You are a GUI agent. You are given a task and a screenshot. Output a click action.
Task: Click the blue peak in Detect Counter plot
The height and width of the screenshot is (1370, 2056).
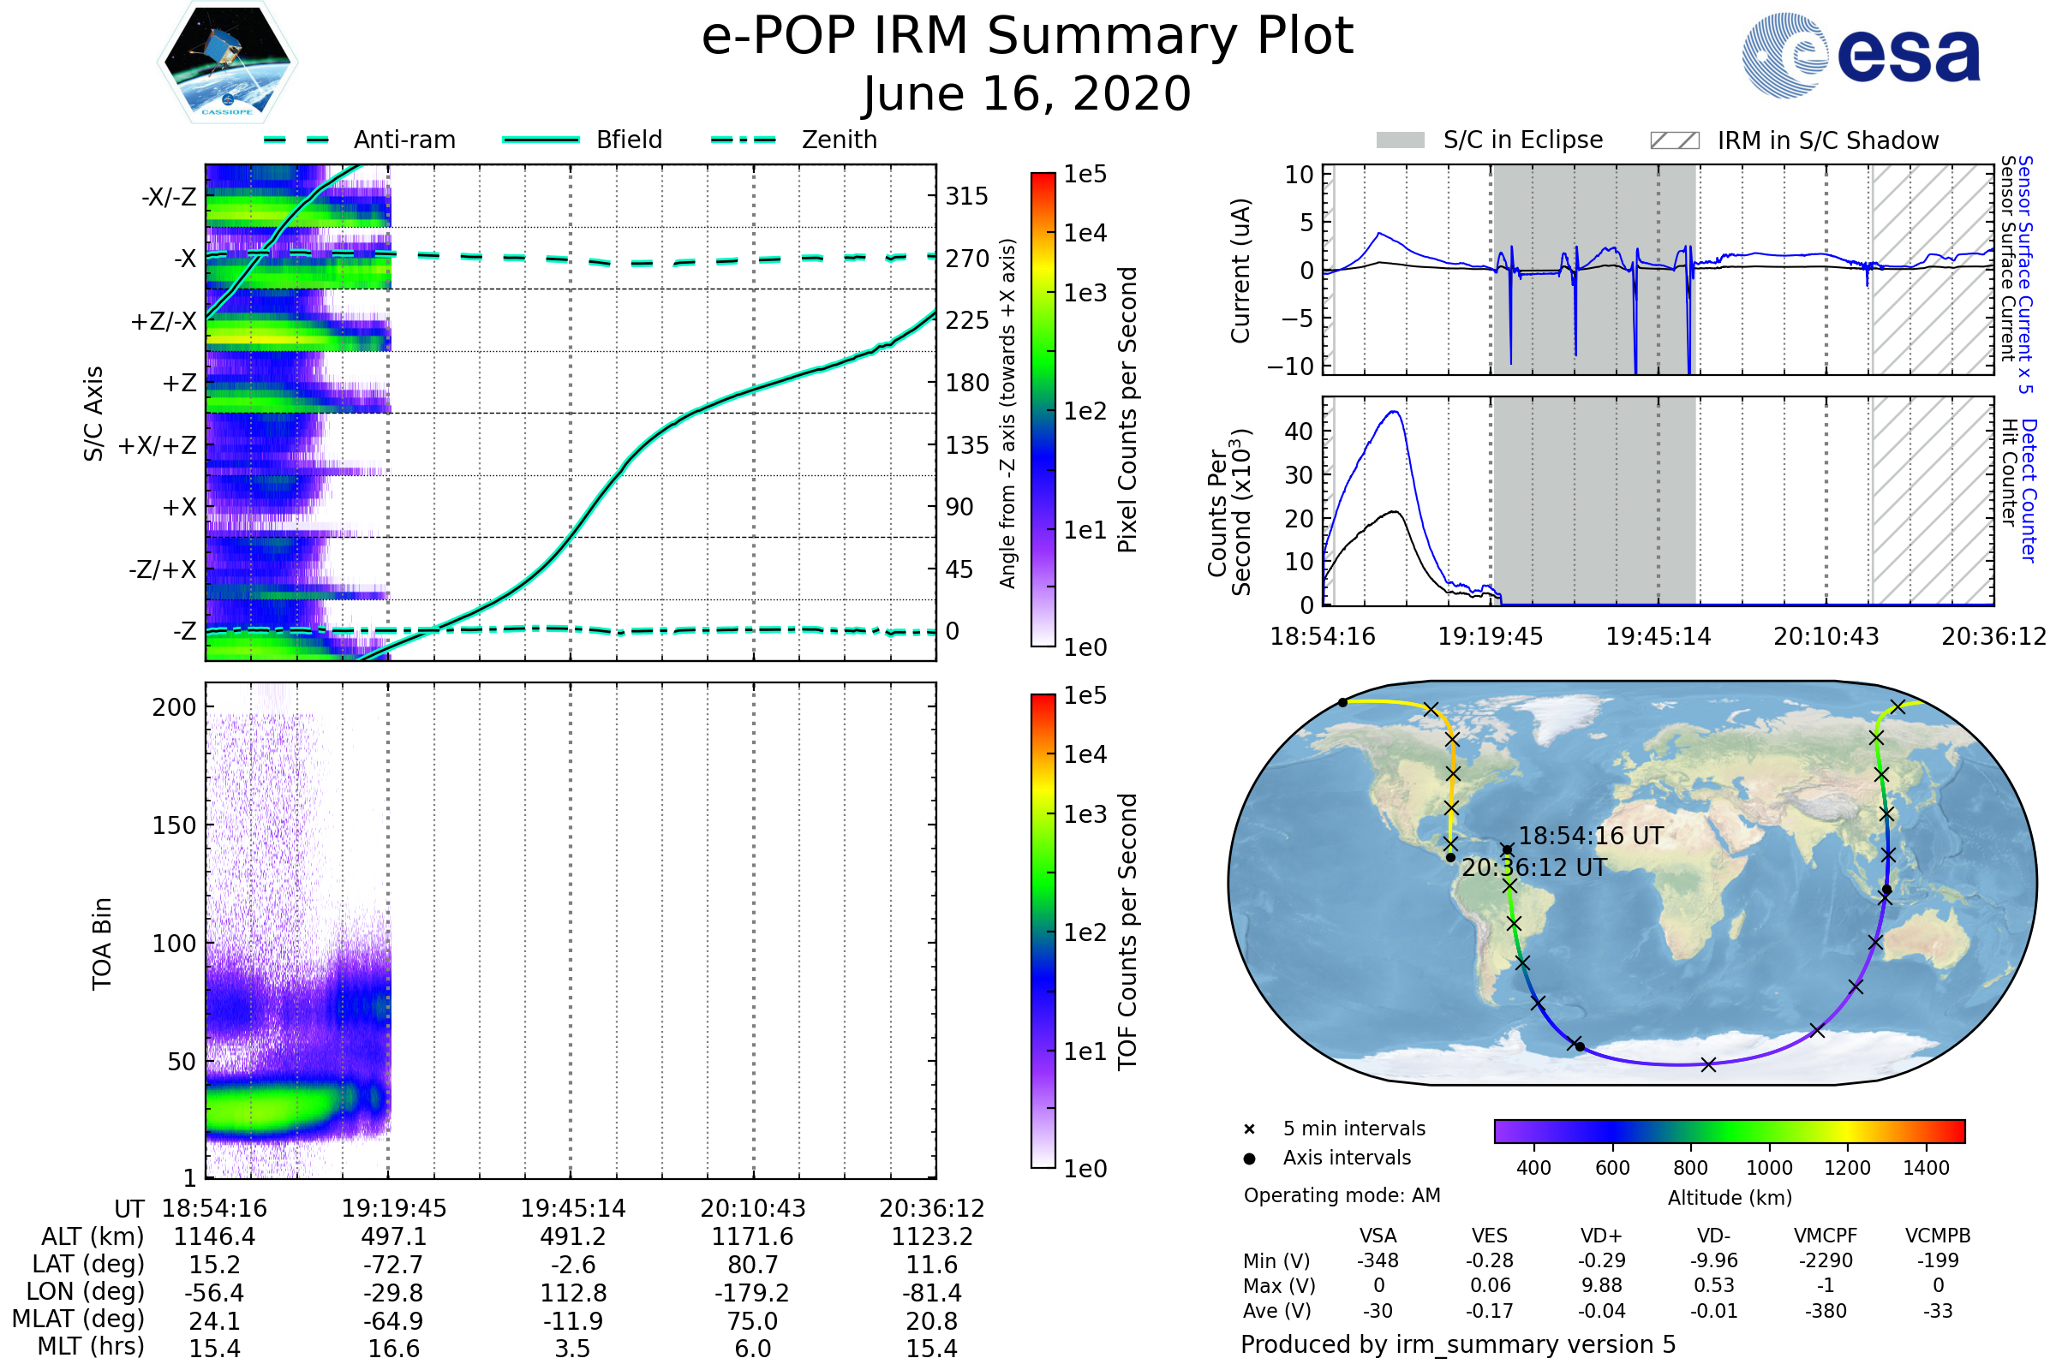point(1396,414)
